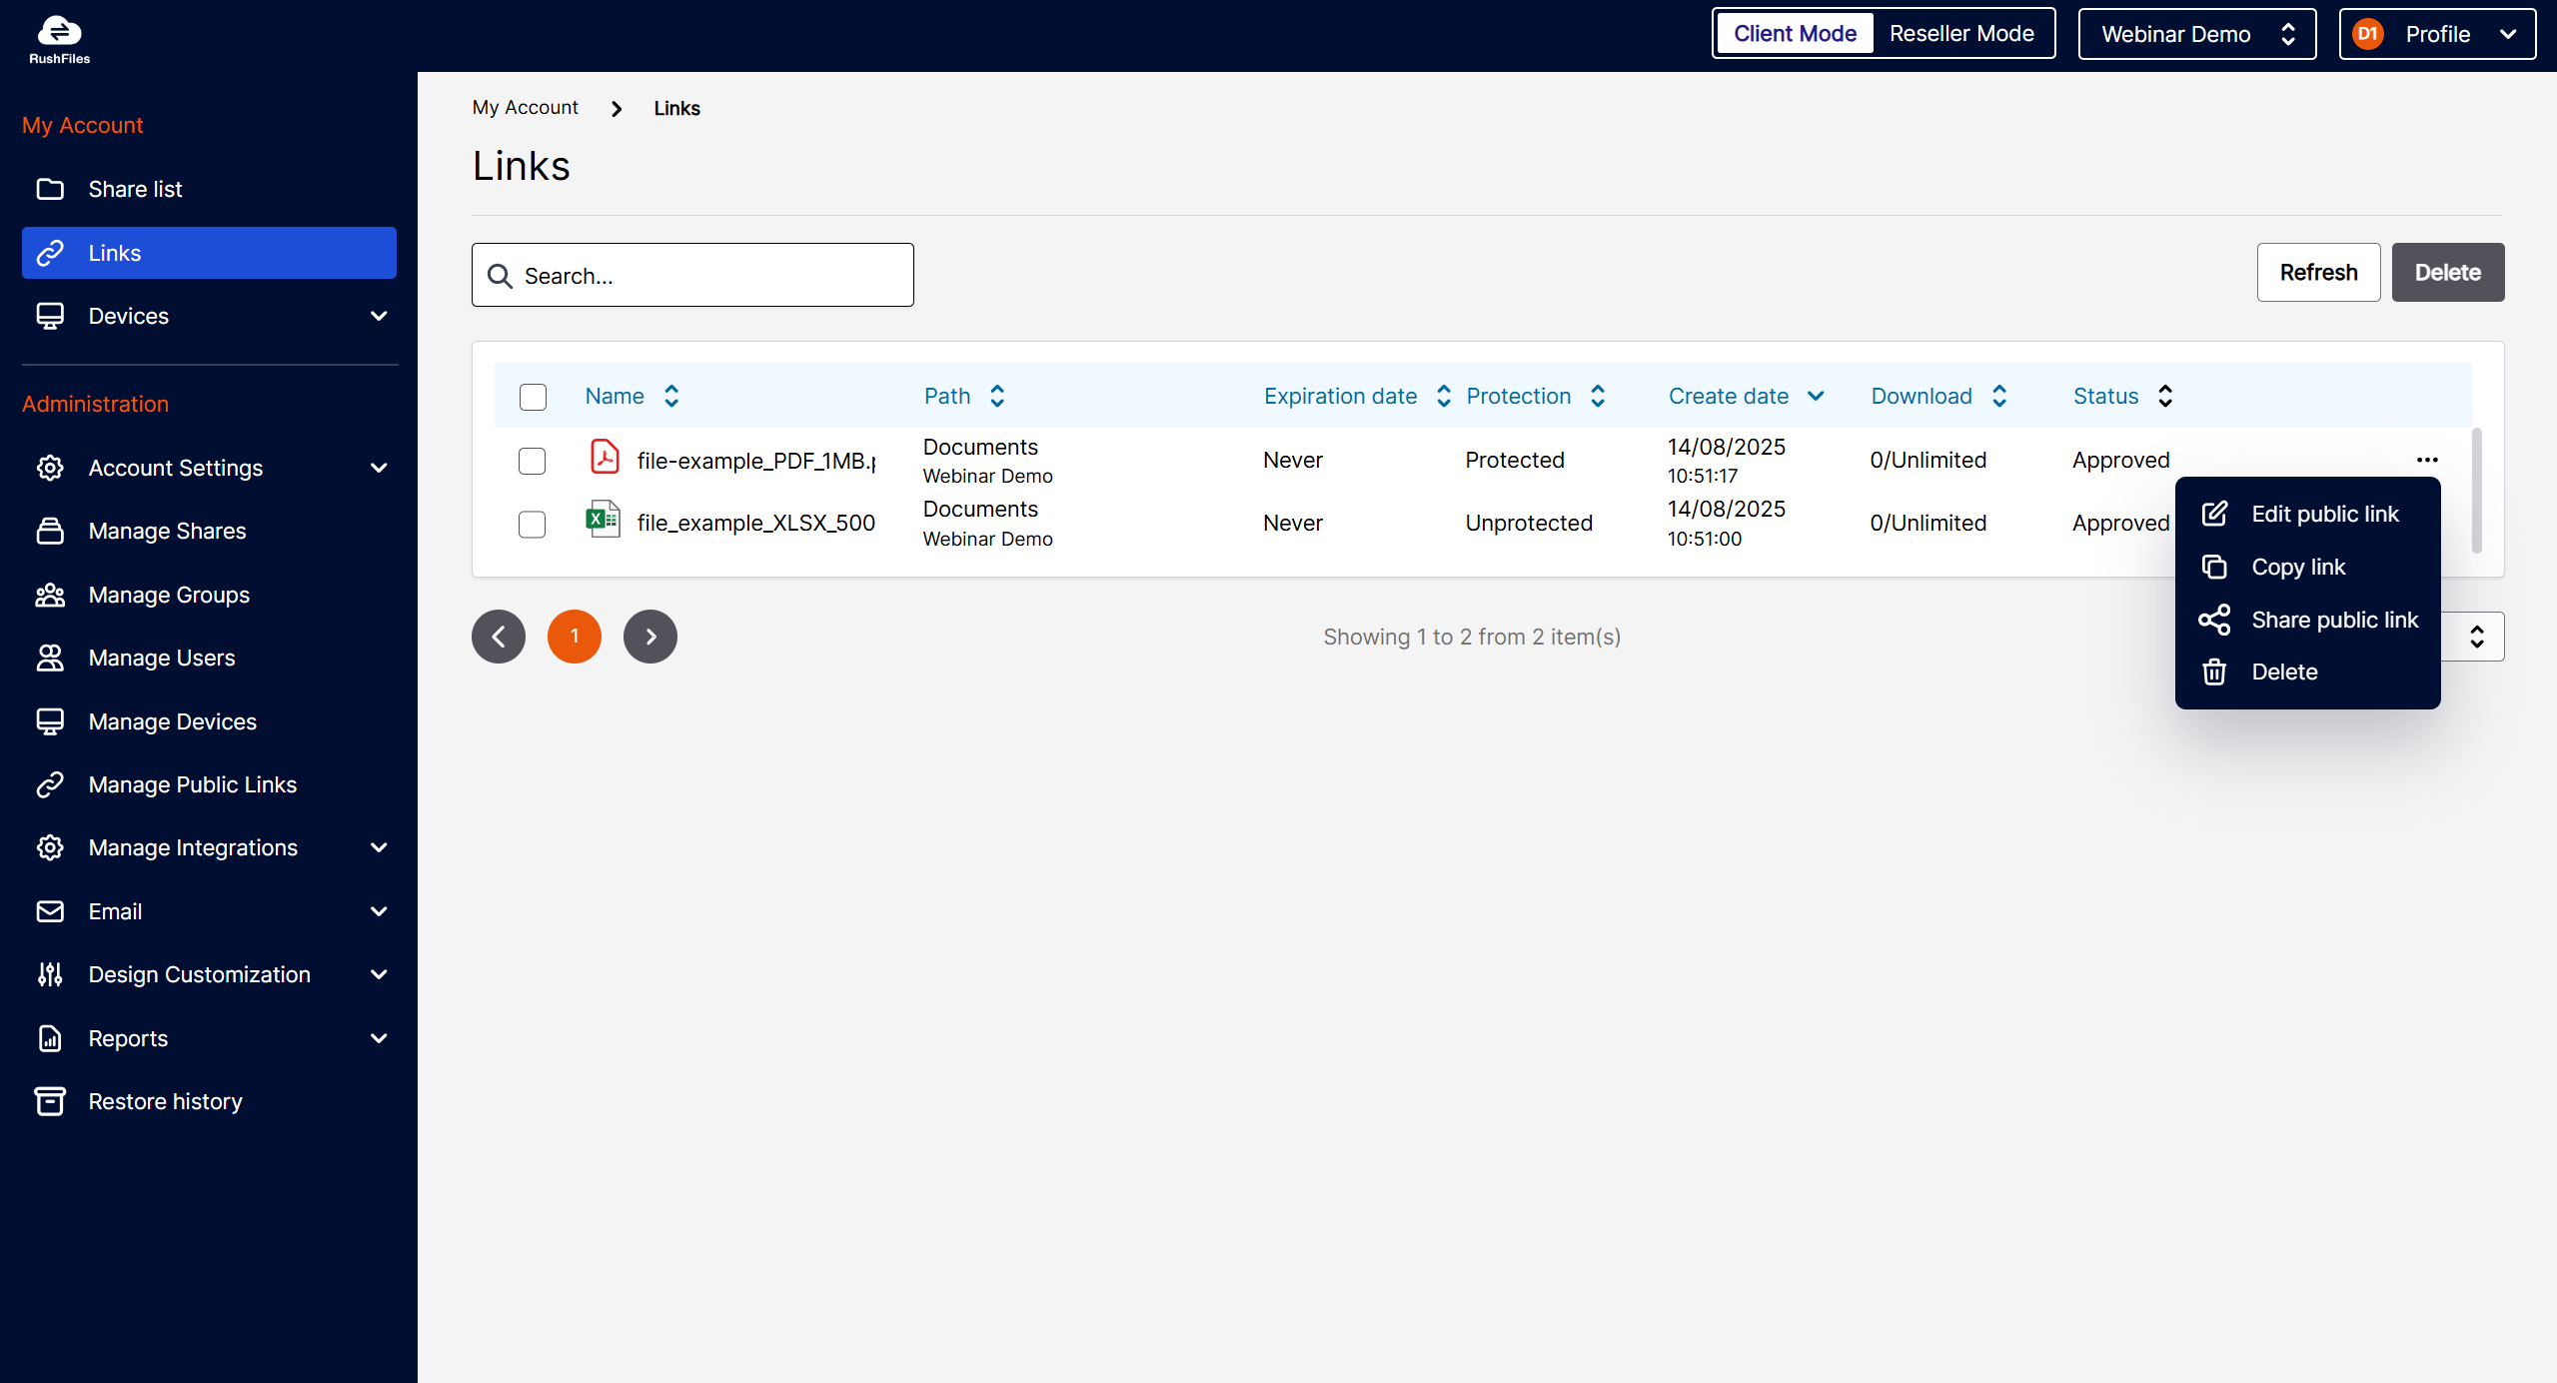Viewport: 2557px width, 1383px height.
Task: Go to previous page arrow
Action: (499, 637)
